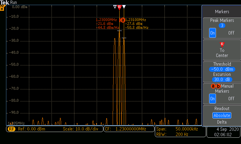This screenshot has height=144, width=241.
Task: Select Threshold -50.0 dBm value
Action: click(x=222, y=69)
